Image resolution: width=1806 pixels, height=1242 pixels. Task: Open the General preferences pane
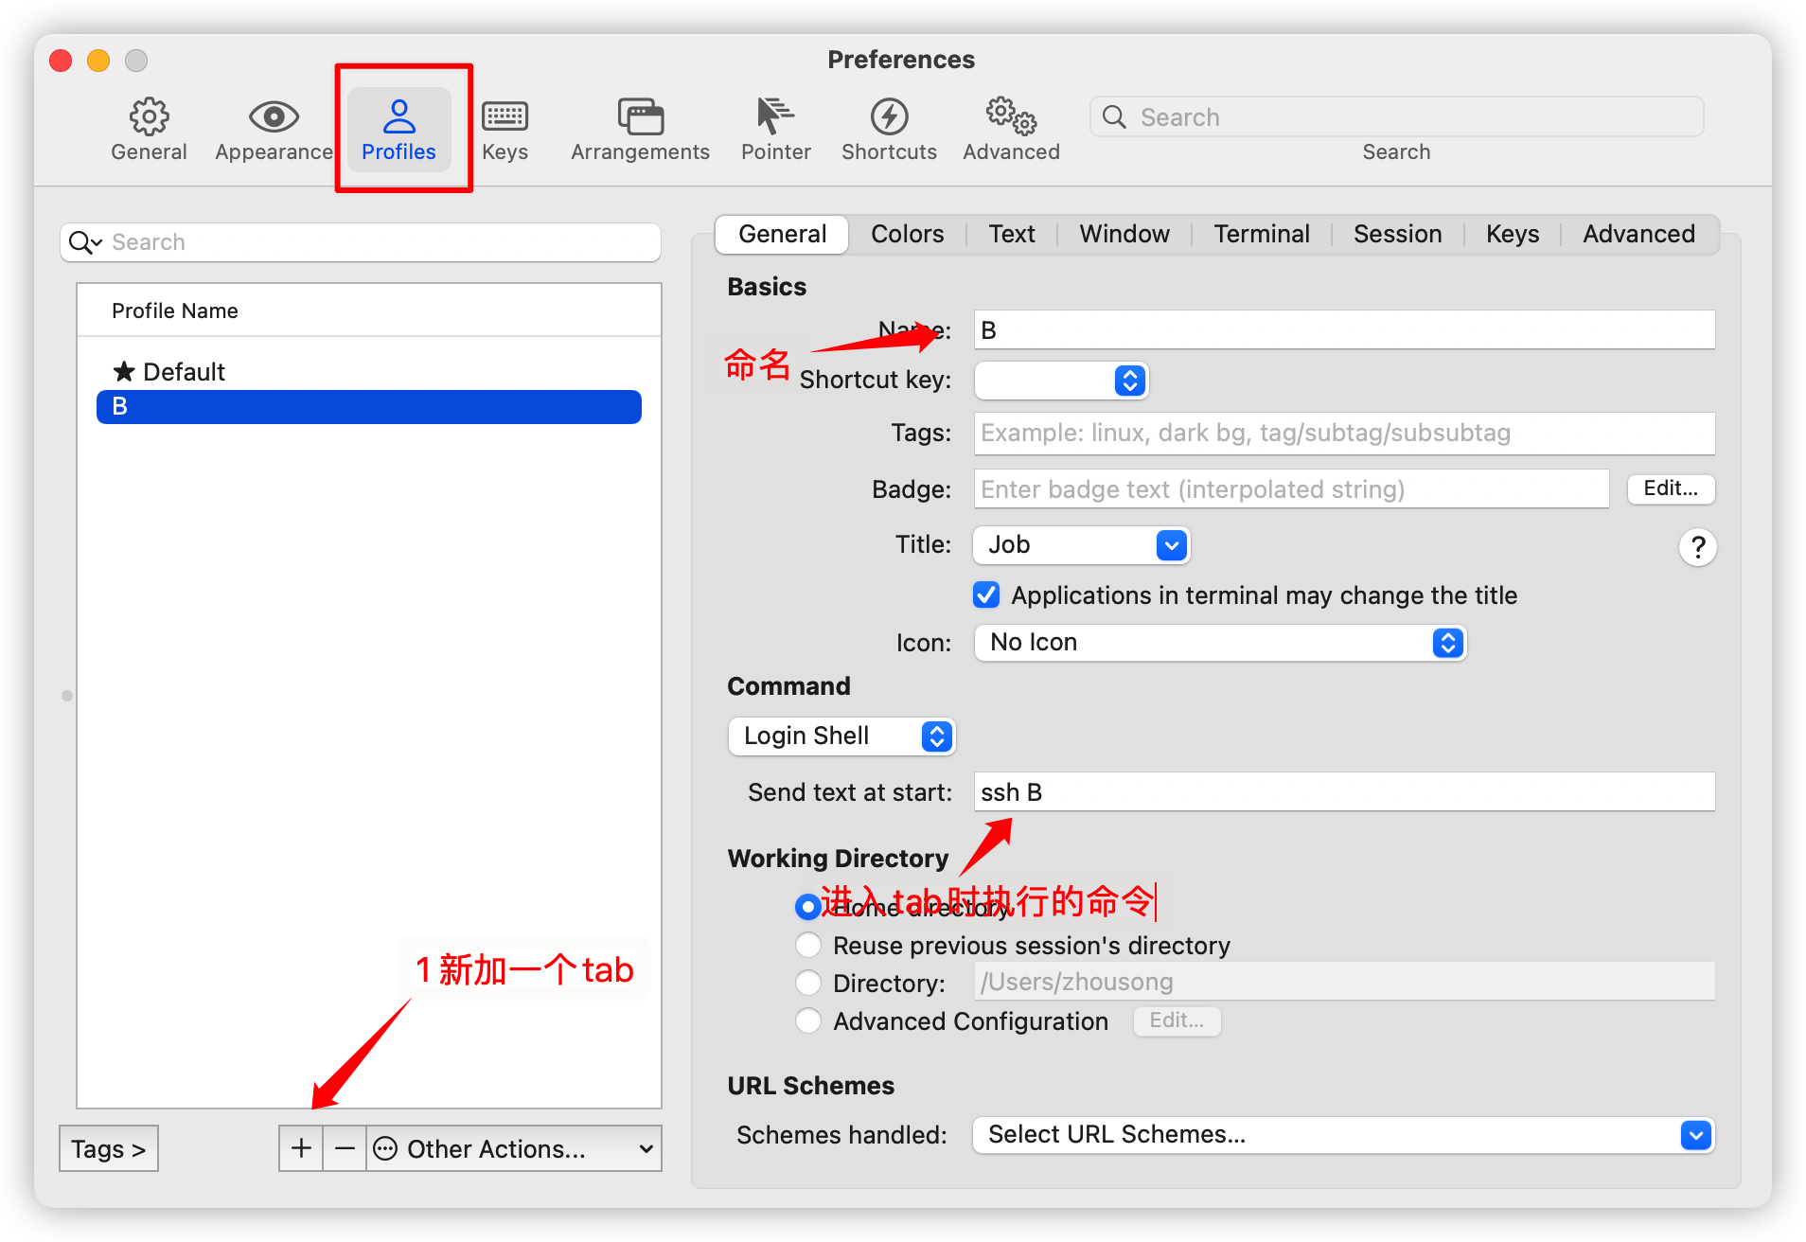pyautogui.click(x=149, y=130)
